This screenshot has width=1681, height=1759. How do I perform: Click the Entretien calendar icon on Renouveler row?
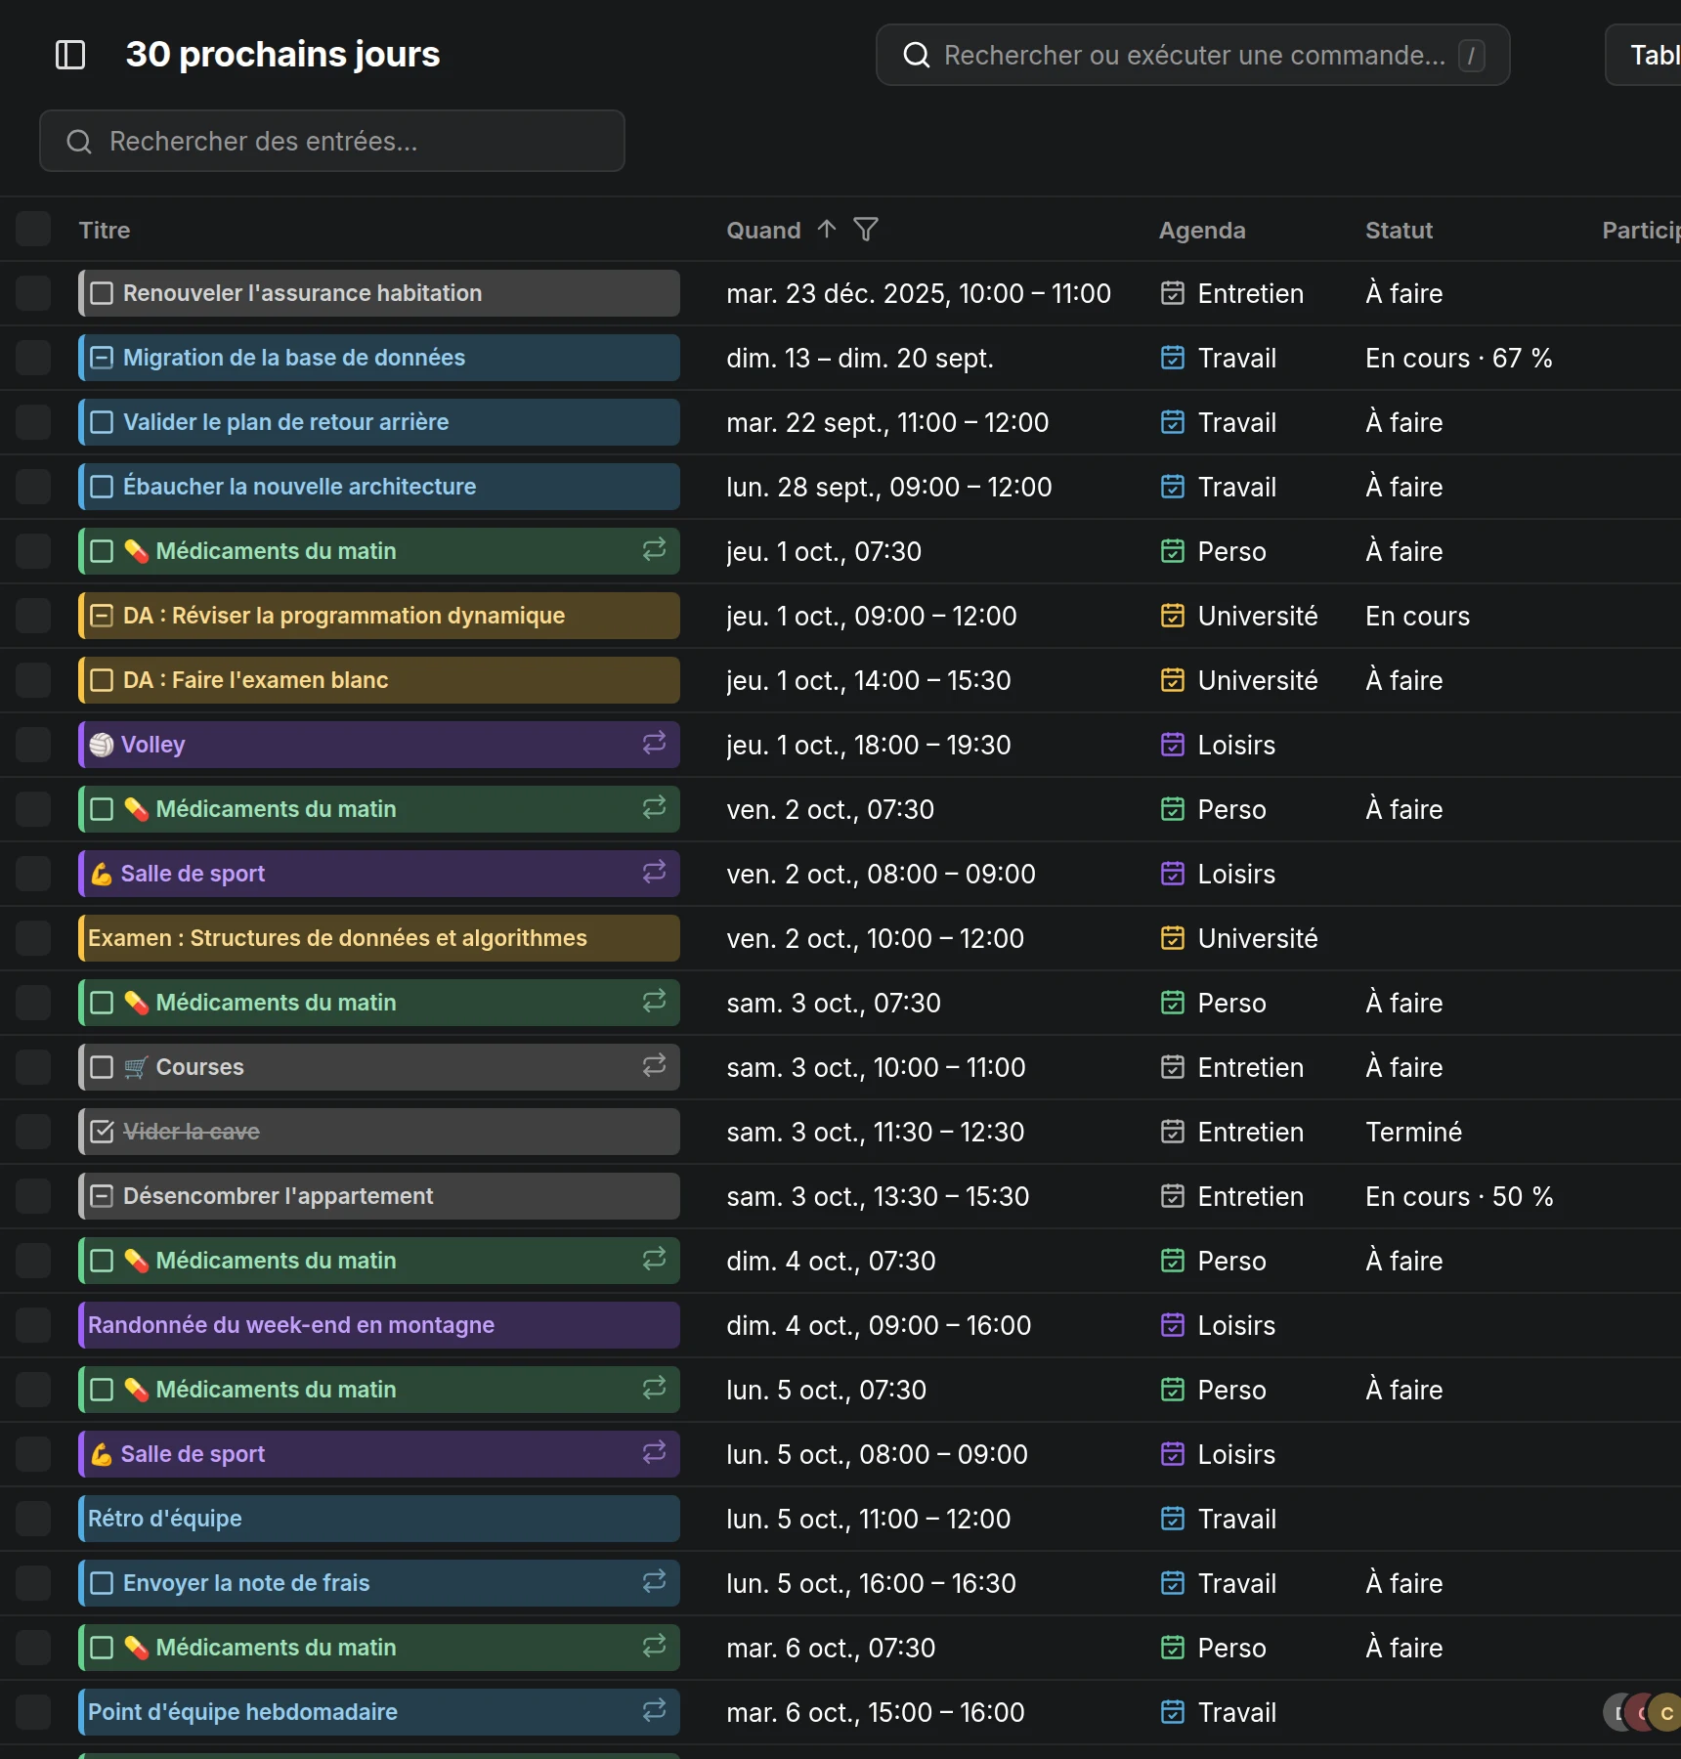coord(1173,293)
